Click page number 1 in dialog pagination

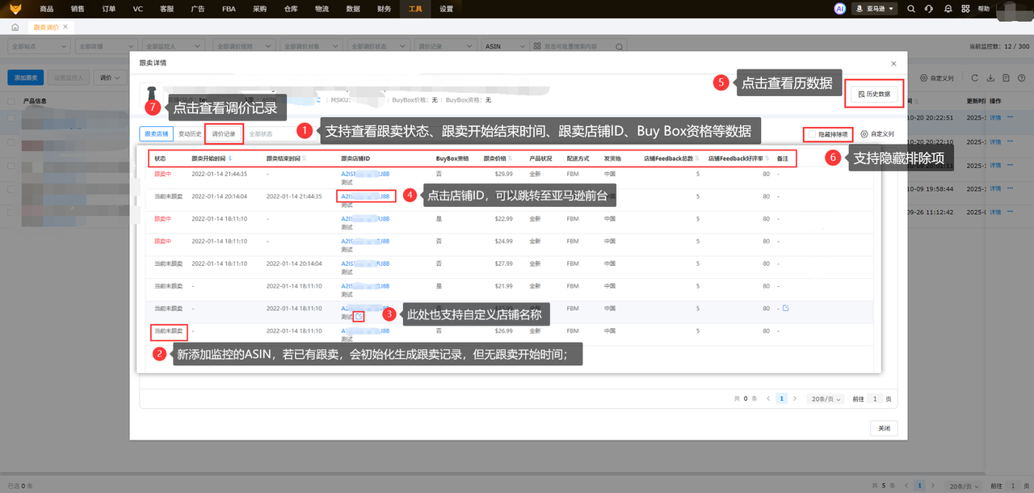[781, 398]
